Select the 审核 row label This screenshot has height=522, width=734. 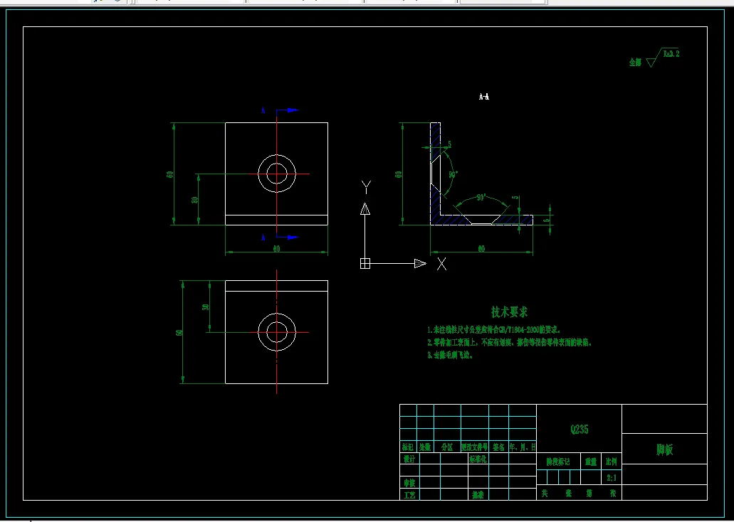[409, 483]
